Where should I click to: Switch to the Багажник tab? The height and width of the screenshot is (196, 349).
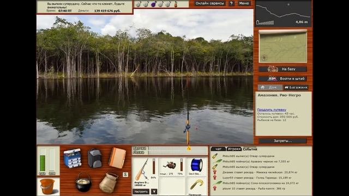tap(296, 87)
